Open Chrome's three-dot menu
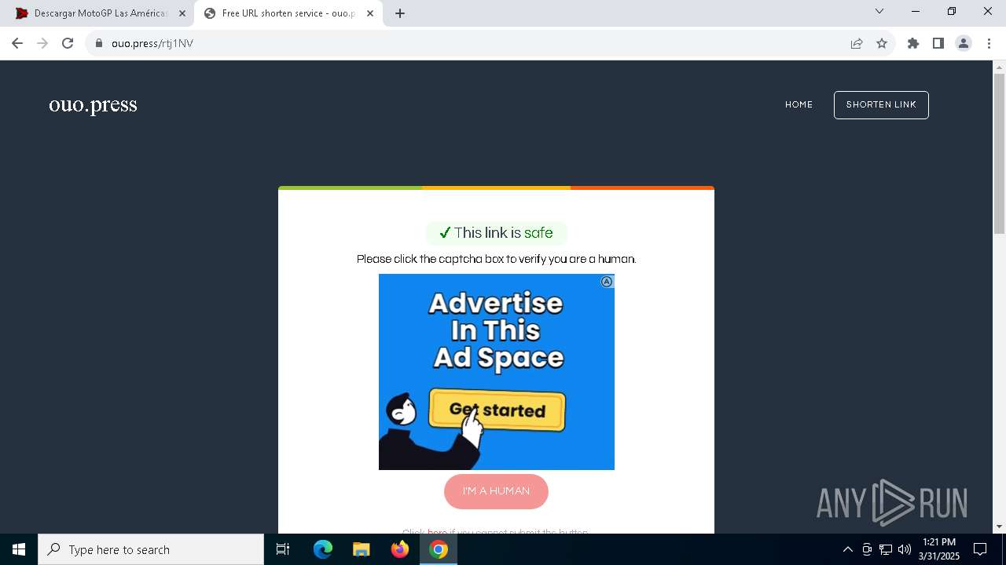Image resolution: width=1006 pixels, height=565 pixels. [988, 43]
